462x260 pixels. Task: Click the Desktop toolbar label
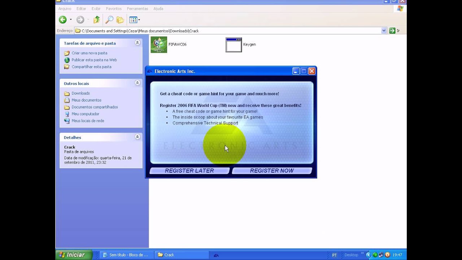[x=351, y=255]
